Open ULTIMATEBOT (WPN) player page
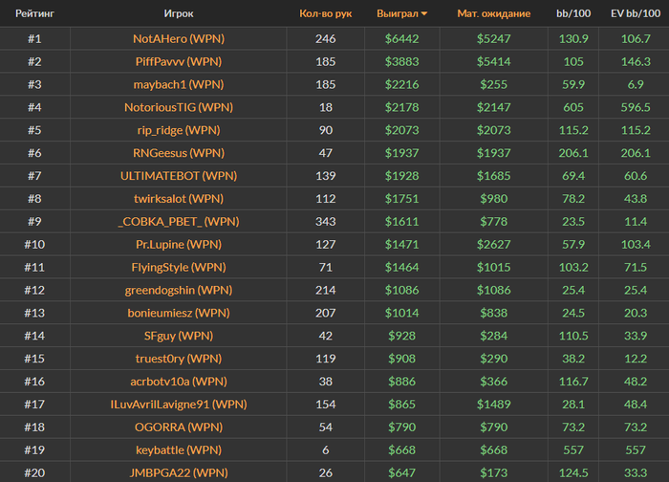Screen dimensions: 669x482 pyautogui.click(x=179, y=176)
